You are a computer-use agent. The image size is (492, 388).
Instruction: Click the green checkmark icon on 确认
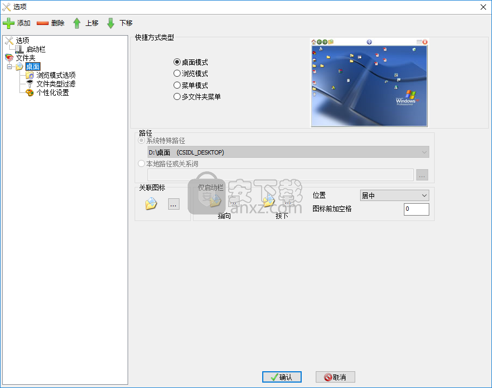click(274, 377)
